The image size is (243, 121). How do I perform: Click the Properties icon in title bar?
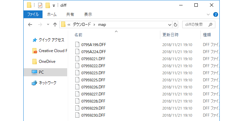[x=40, y=5]
